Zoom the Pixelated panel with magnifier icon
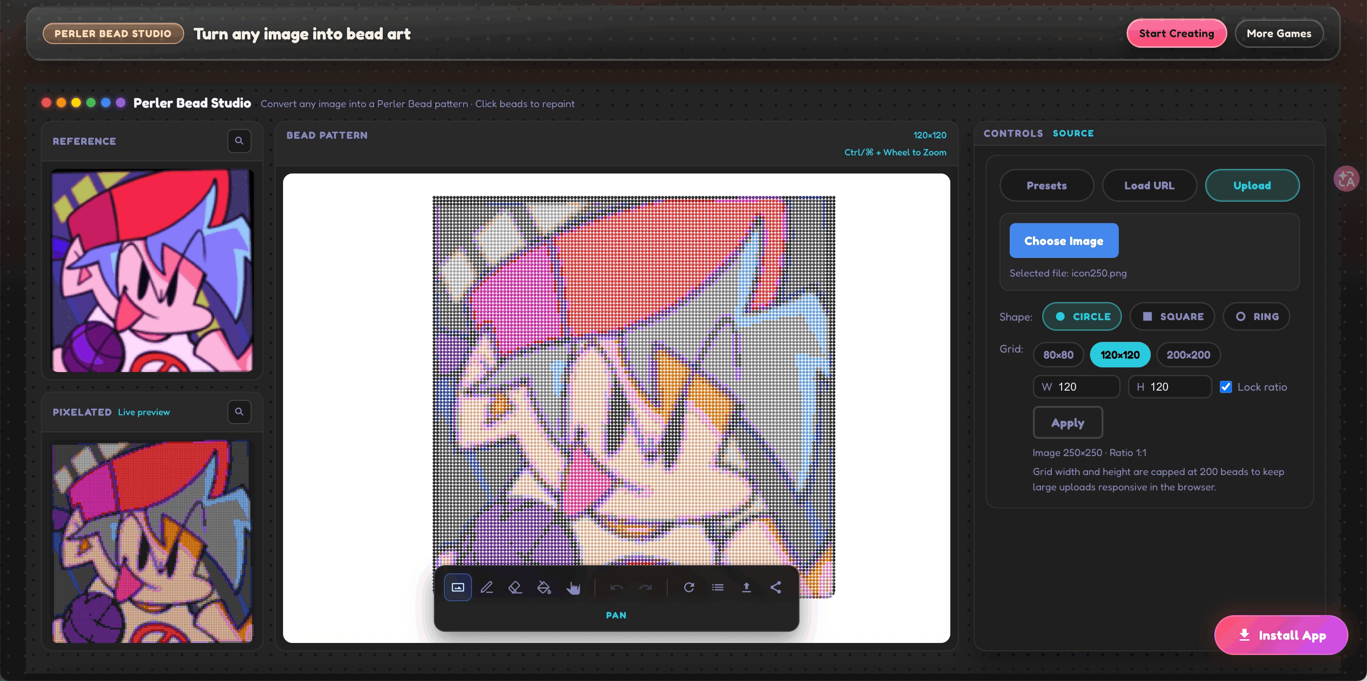 pyautogui.click(x=239, y=411)
